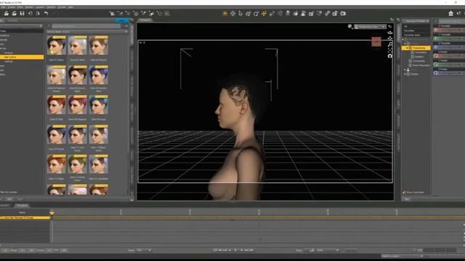Apply the green hair color thumbnail

point(78,164)
